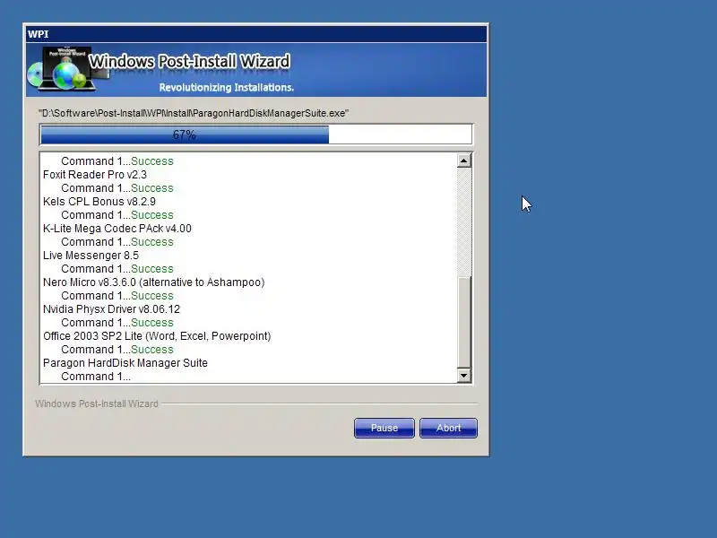The width and height of the screenshot is (717, 538).
Task: Click the install log scrollbar thumb
Action: [463, 322]
